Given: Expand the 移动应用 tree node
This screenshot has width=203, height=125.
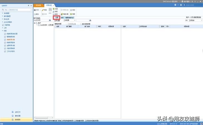Looking at the screenshot, I should [x=2, y=19].
